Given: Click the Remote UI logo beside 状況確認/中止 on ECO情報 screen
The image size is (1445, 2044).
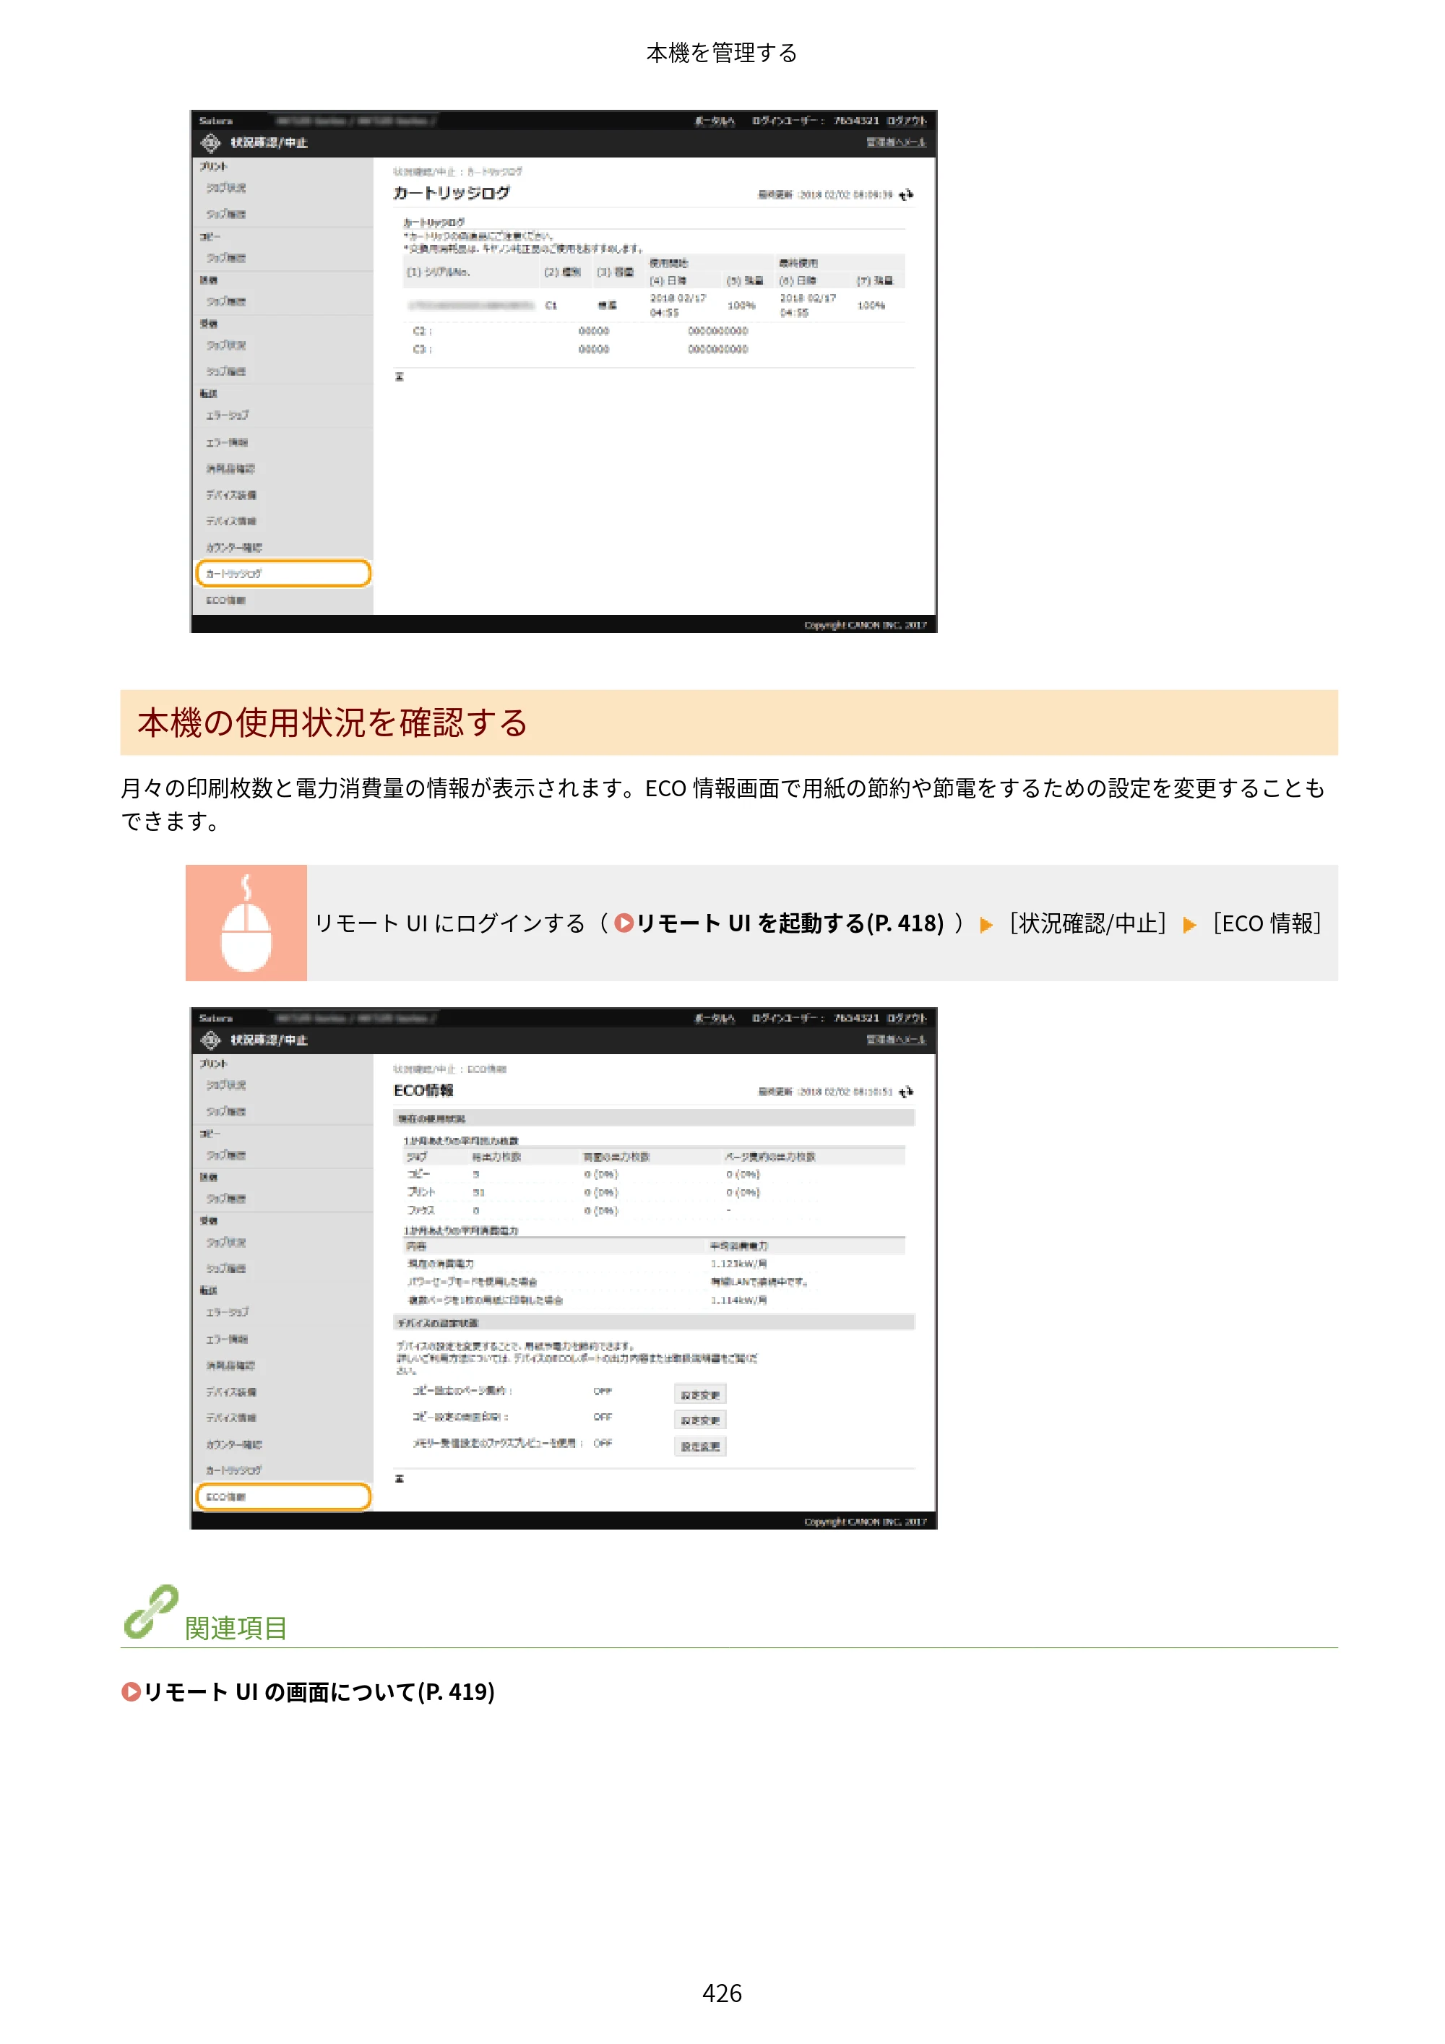Looking at the screenshot, I should click(210, 1040).
